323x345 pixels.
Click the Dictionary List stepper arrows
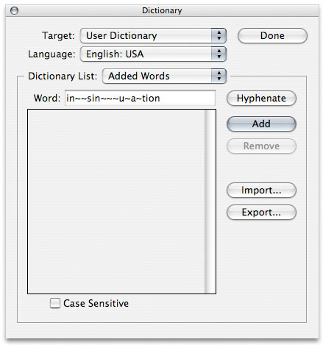pos(219,77)
